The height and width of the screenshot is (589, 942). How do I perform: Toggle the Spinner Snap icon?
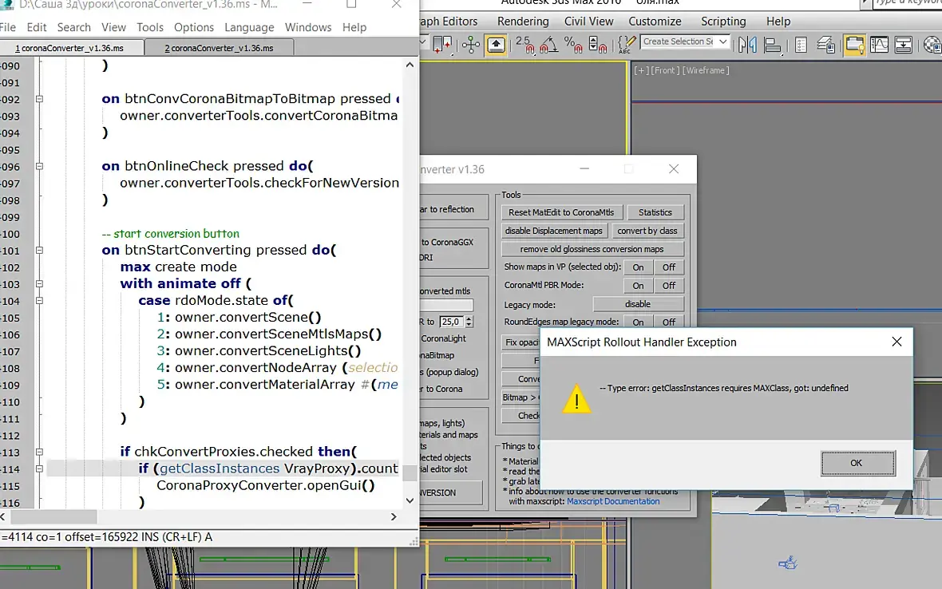click(597, 45)
